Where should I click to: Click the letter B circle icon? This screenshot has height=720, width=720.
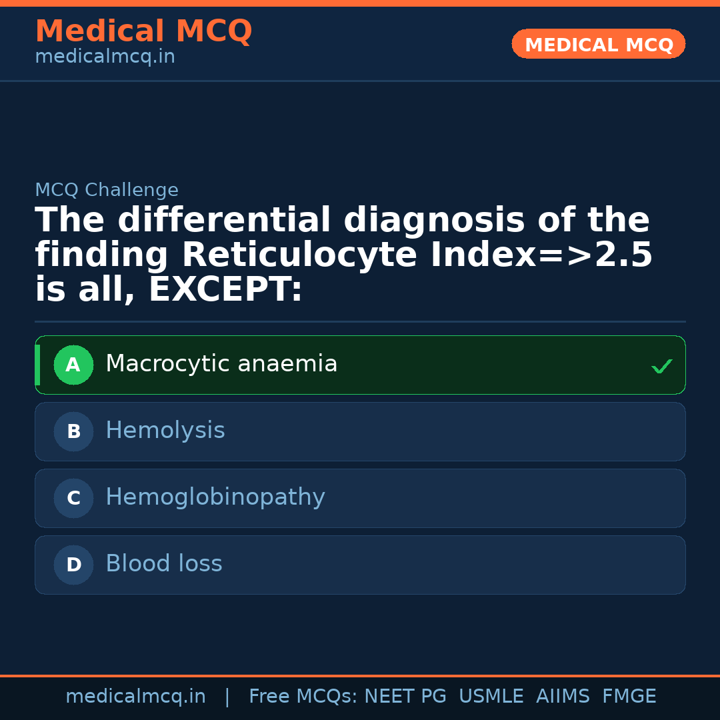pyautogui.click(x=73, y=431)
